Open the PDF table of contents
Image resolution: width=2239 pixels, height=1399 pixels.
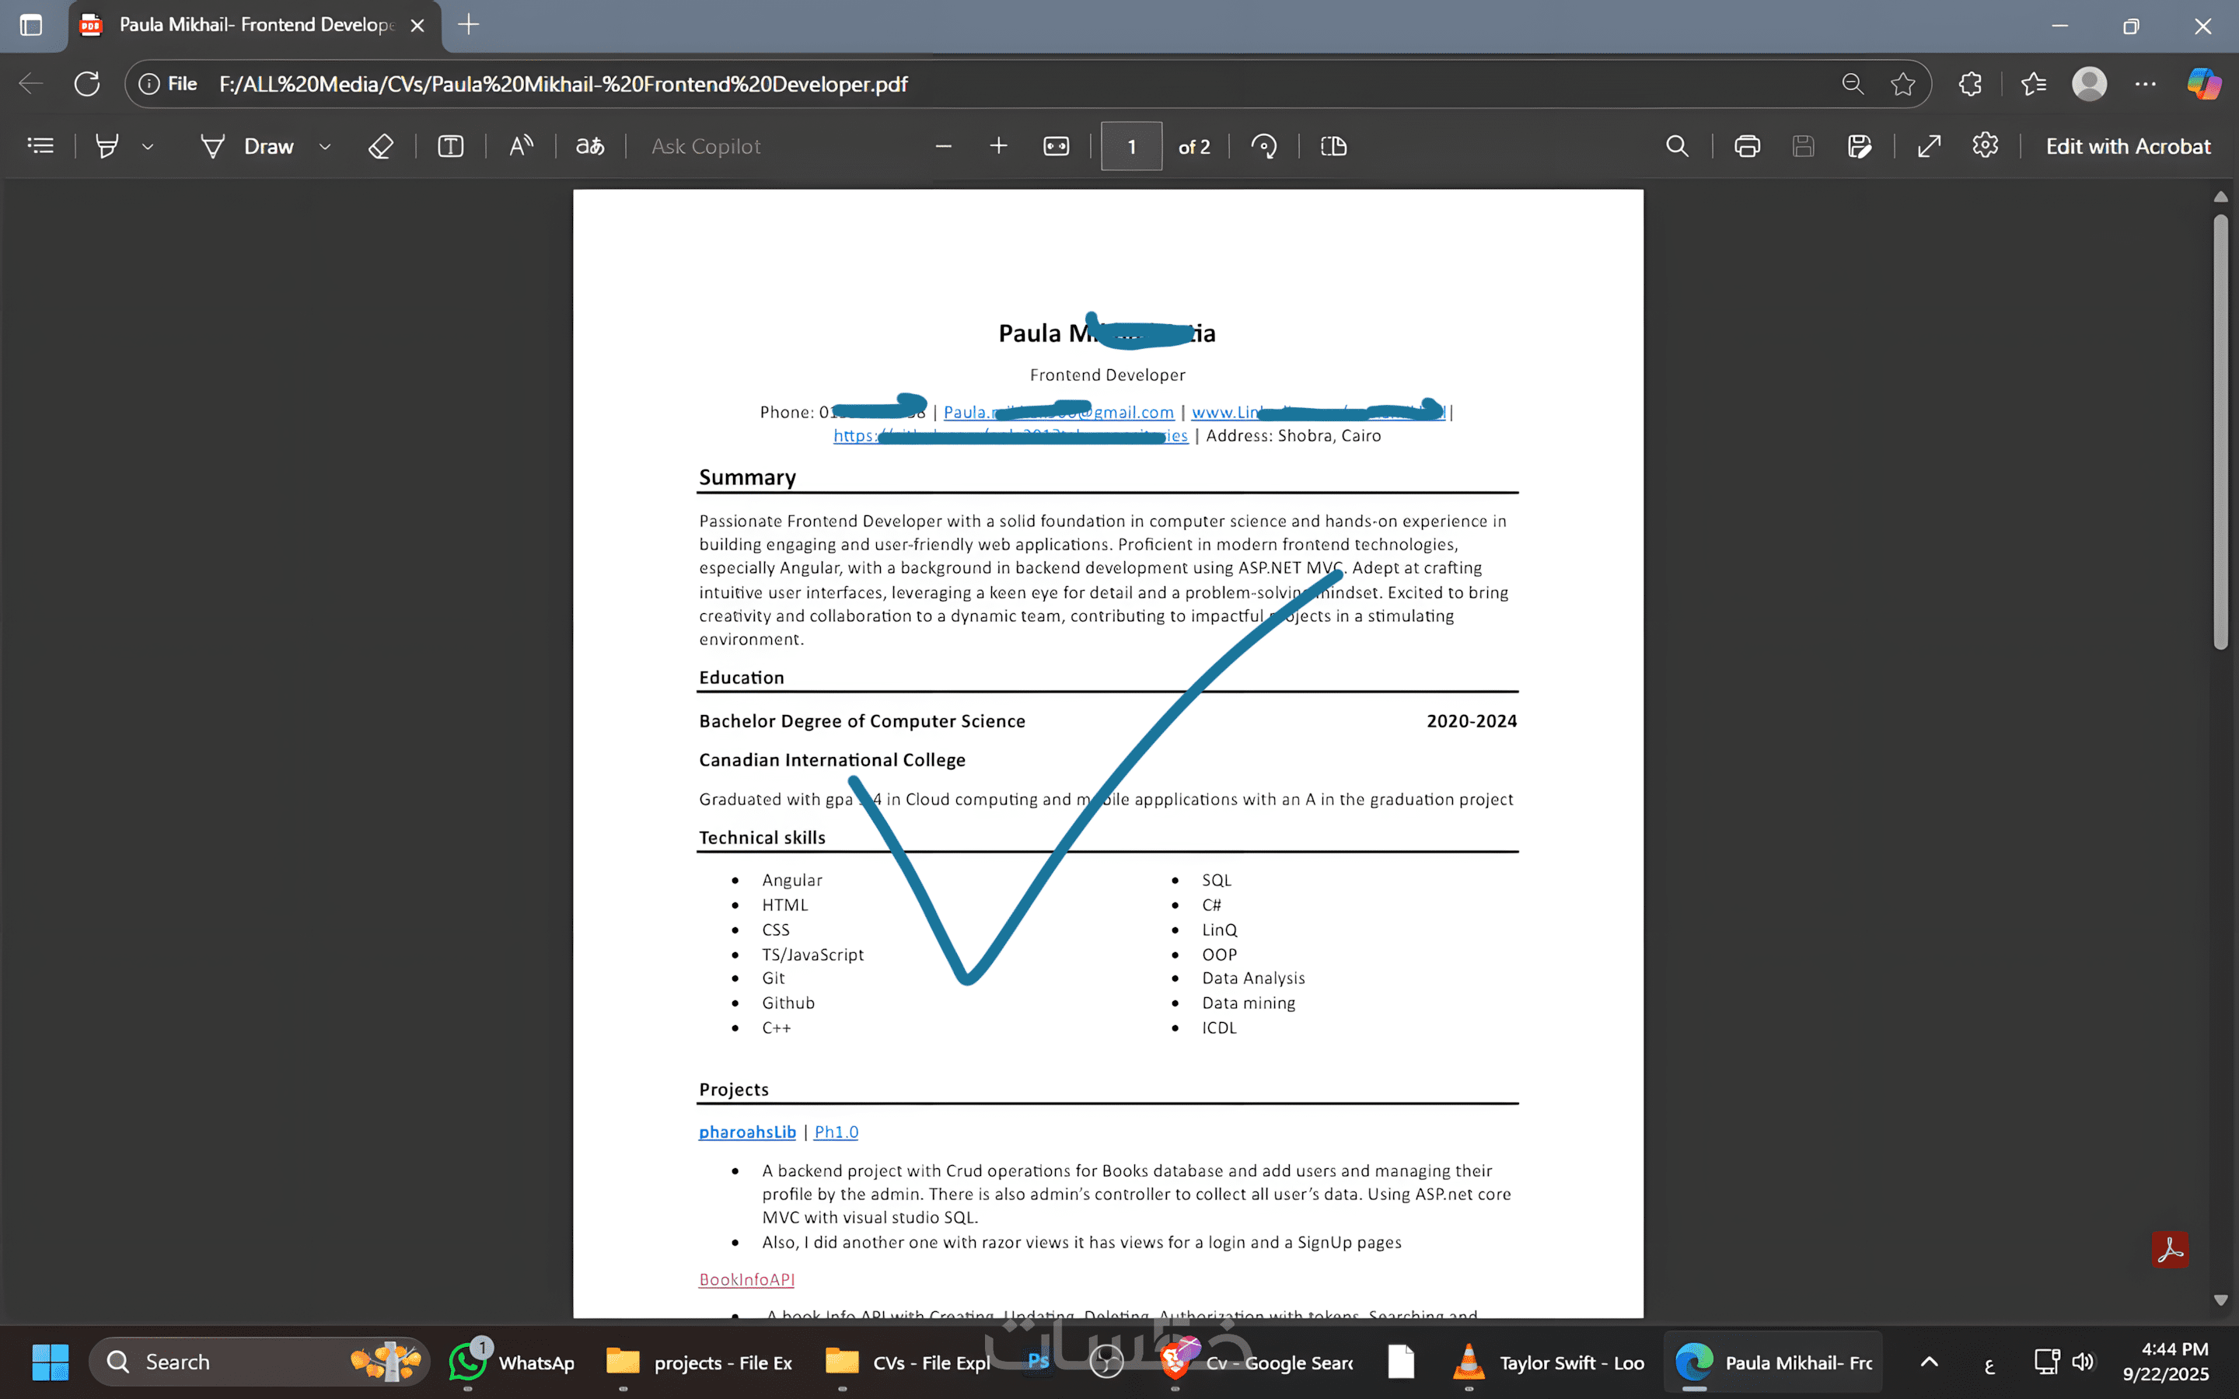(40, 146)
